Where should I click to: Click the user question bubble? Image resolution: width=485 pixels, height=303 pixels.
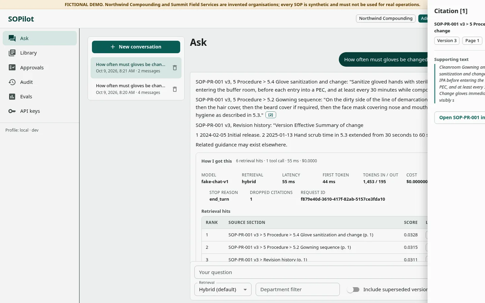[x=383, y=60]
